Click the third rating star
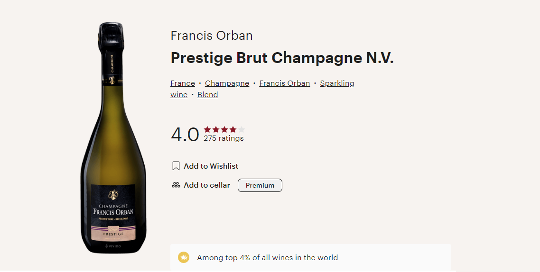 tap(224, 129)
